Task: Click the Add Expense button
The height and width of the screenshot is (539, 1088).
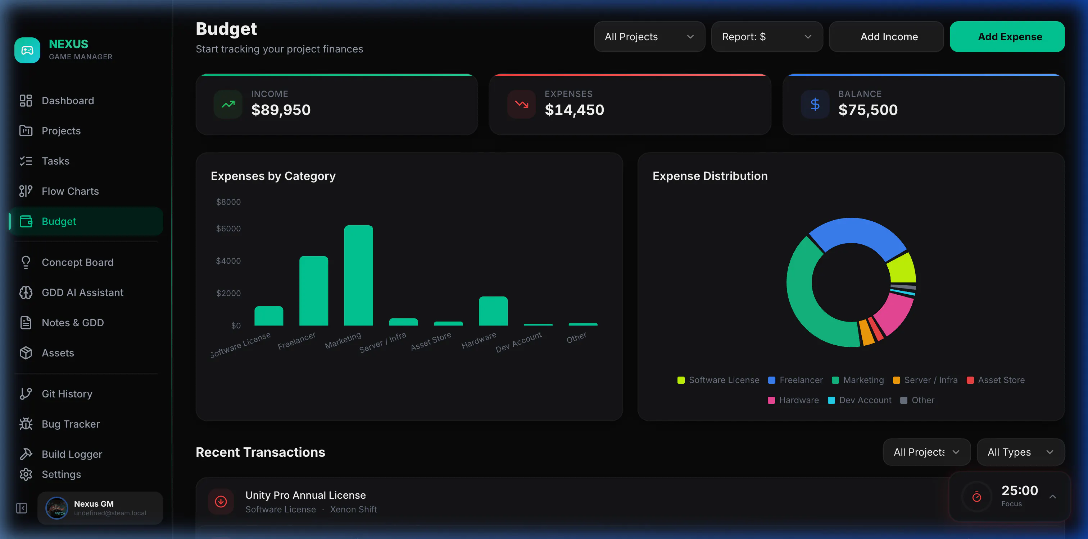Action: (x=1007, y=37)
